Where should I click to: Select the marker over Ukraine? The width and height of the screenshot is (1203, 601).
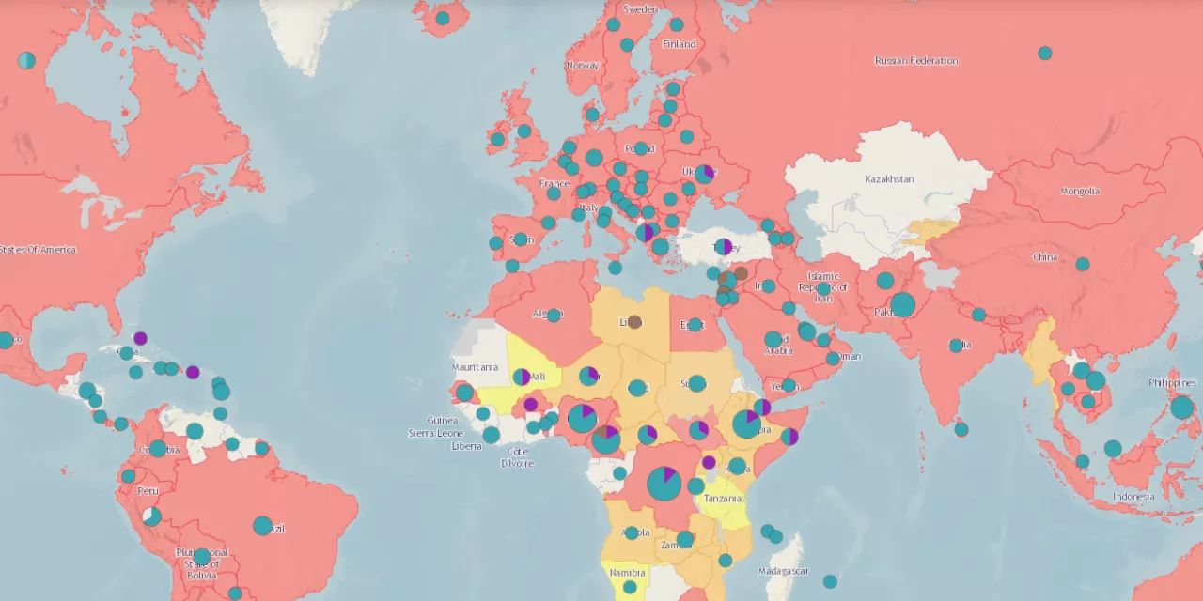704,175
